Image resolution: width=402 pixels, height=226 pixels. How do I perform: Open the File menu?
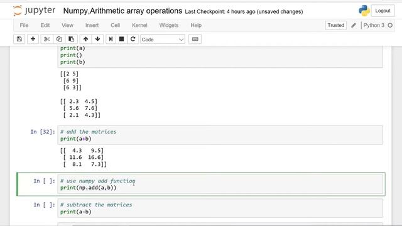click(x=24, y=25)
